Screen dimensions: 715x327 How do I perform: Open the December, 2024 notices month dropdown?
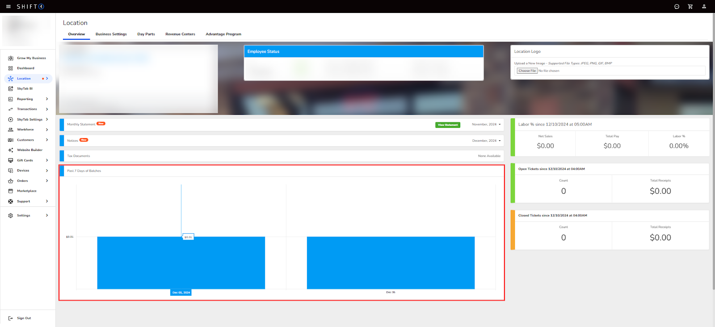(486, 141)
